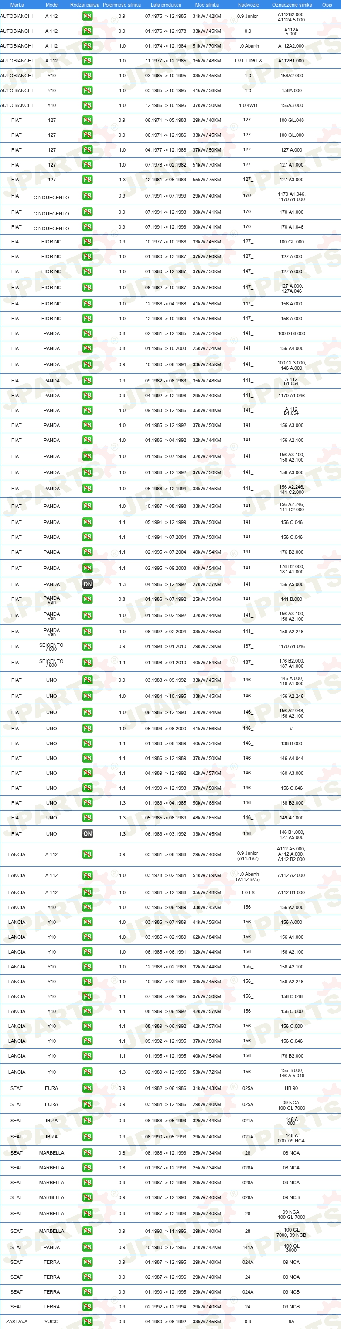Select the body cell '1.0 Abarth (A112B2/5)'
Screen dimensions: 341x1329
[248, 877]
